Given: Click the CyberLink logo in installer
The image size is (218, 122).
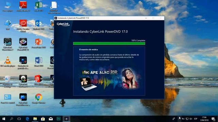Looking at the screenshot, I should tap(63, 24).
